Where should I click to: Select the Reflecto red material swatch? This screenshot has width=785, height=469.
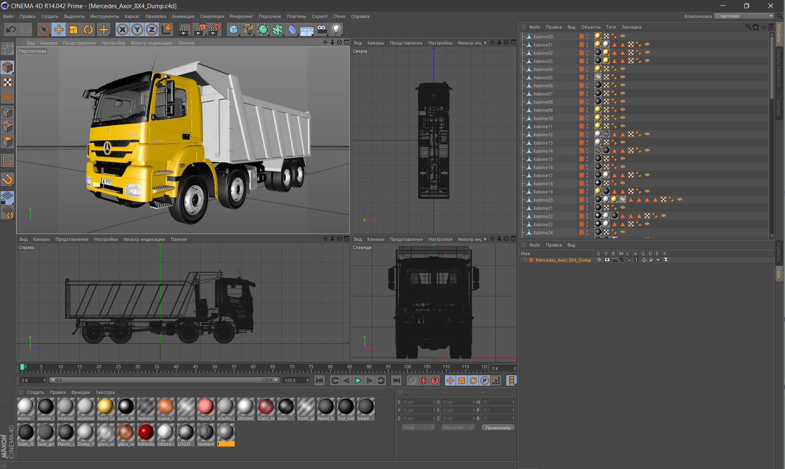pos(146,435)
